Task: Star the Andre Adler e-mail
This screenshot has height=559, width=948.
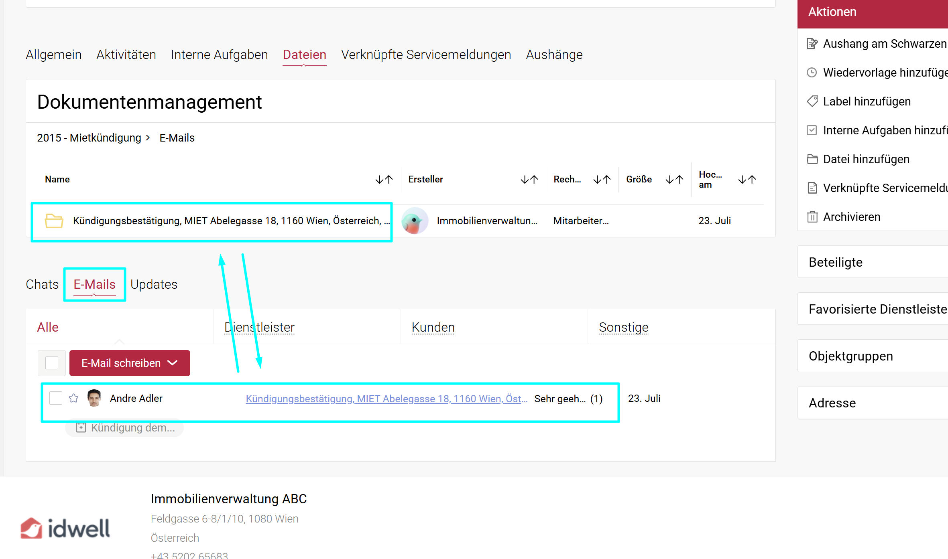Action: pyautogui.click(x=74, y=398)
